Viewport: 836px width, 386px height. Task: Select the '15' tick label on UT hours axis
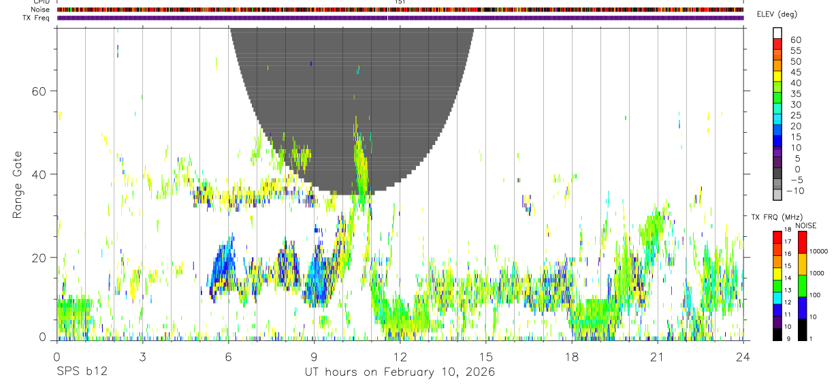point(485,356)
